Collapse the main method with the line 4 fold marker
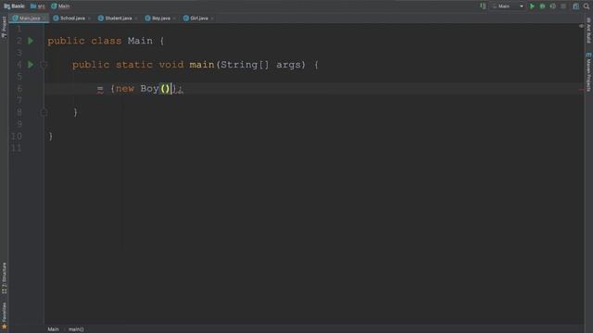 44,65
